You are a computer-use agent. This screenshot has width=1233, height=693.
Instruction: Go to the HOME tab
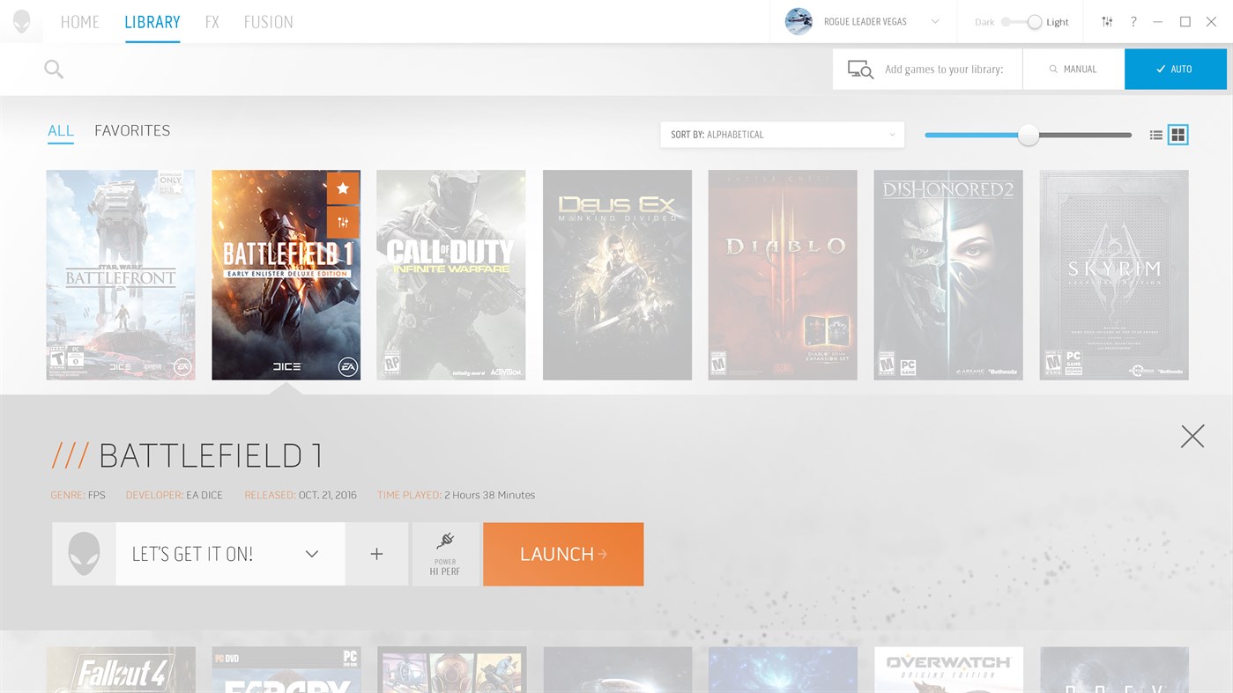pos(80,22)
